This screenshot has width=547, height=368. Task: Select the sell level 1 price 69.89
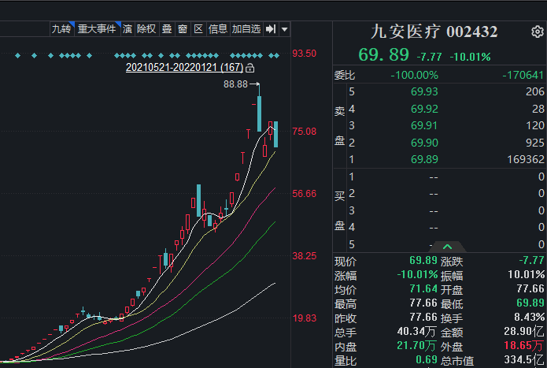pyautogui.click(x=423, y=160)
